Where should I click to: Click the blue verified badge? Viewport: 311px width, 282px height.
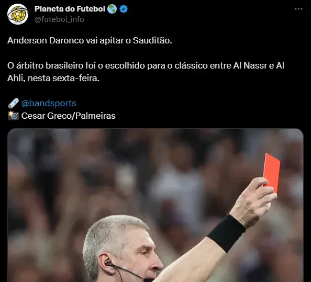[124, 9]
